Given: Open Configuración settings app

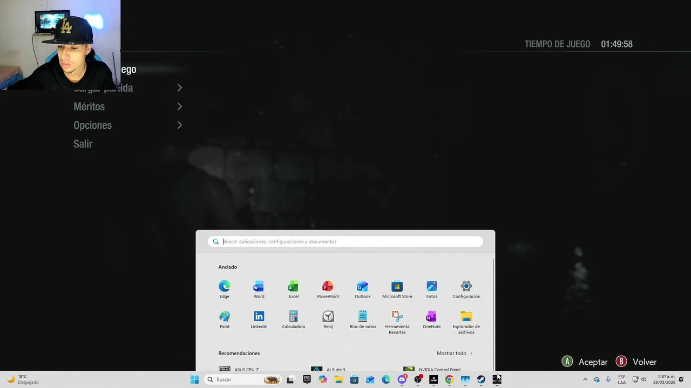Looking at the screenshot, I should pos(466,289).
